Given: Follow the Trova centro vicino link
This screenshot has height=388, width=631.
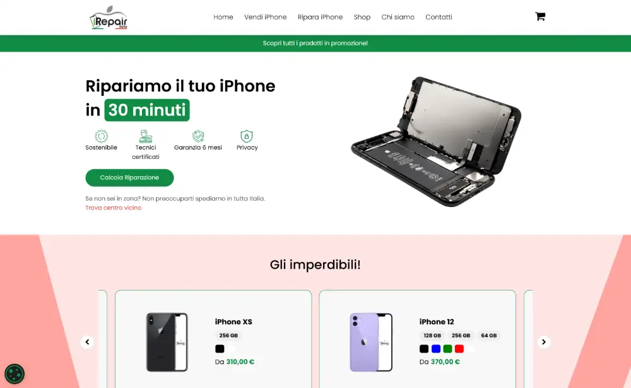Looking at the screenshot, I should [114, 208].
